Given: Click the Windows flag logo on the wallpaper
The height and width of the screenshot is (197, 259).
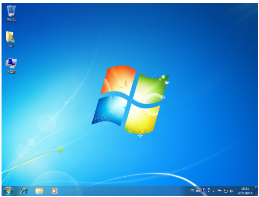Looking at the screenshot, I should [129, 100].
